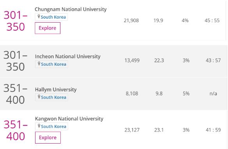The image size is (228, 149).
Task: Click location pin icon in Incheon row
Action: [x=39, y=64]
